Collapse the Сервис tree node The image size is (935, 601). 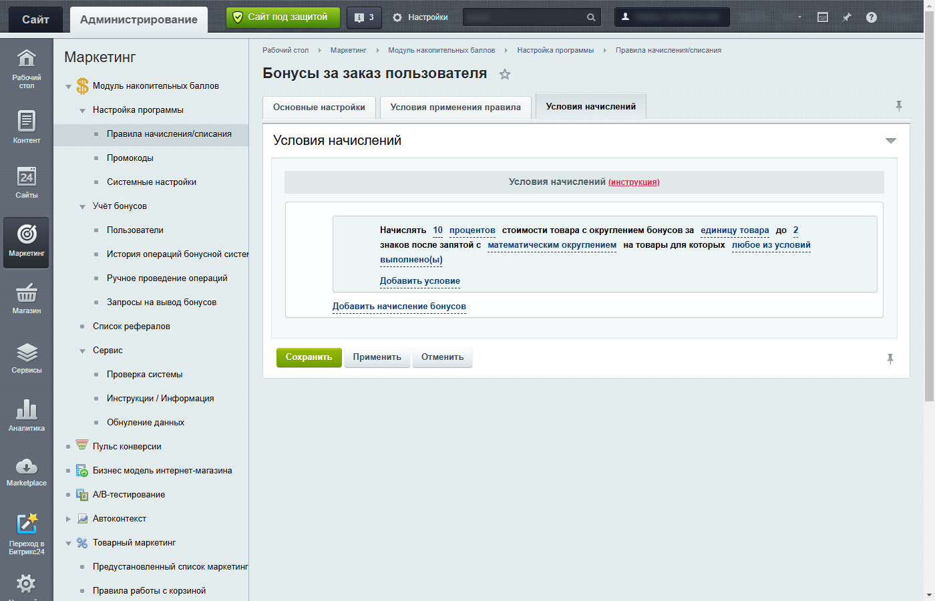[82, 351]
